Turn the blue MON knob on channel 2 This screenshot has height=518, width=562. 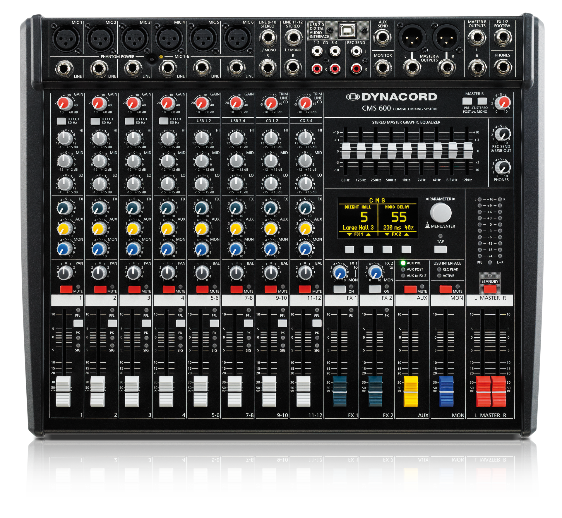[100, 249]
